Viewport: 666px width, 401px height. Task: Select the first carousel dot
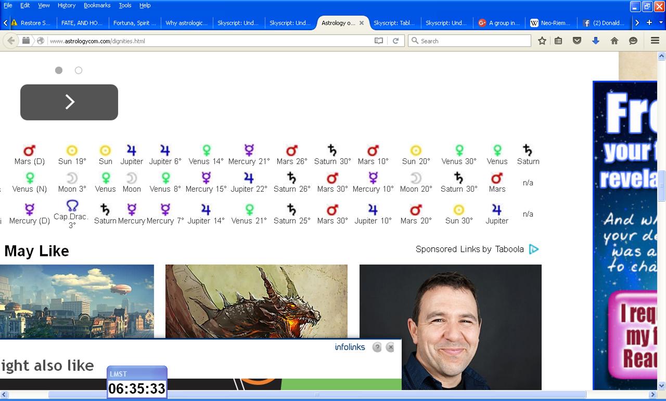coord(59,70)
